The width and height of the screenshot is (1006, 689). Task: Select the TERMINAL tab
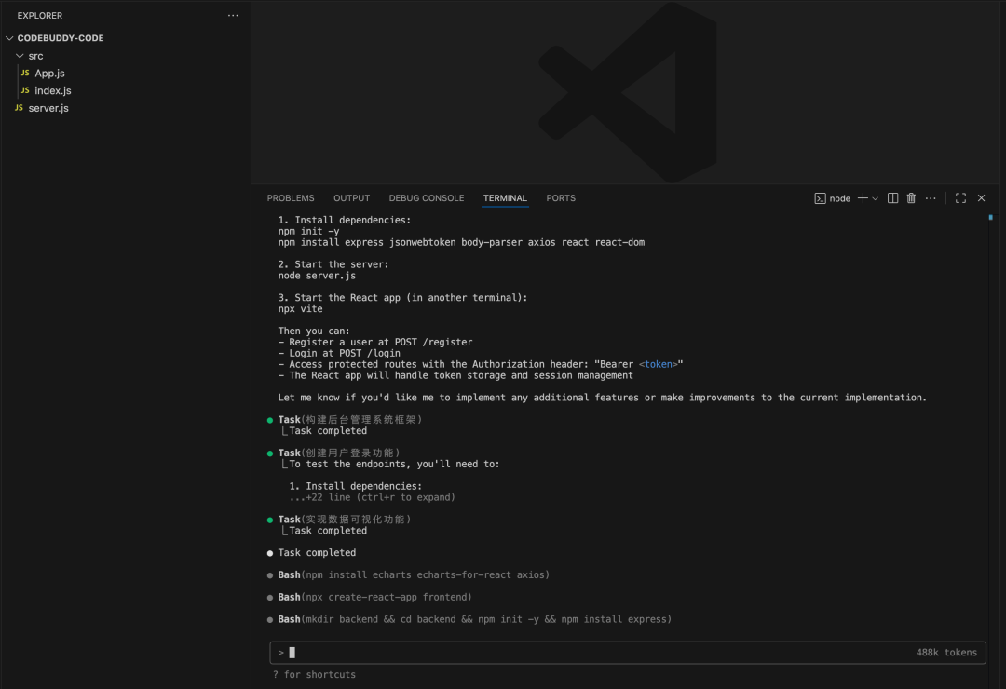point(505,198)
